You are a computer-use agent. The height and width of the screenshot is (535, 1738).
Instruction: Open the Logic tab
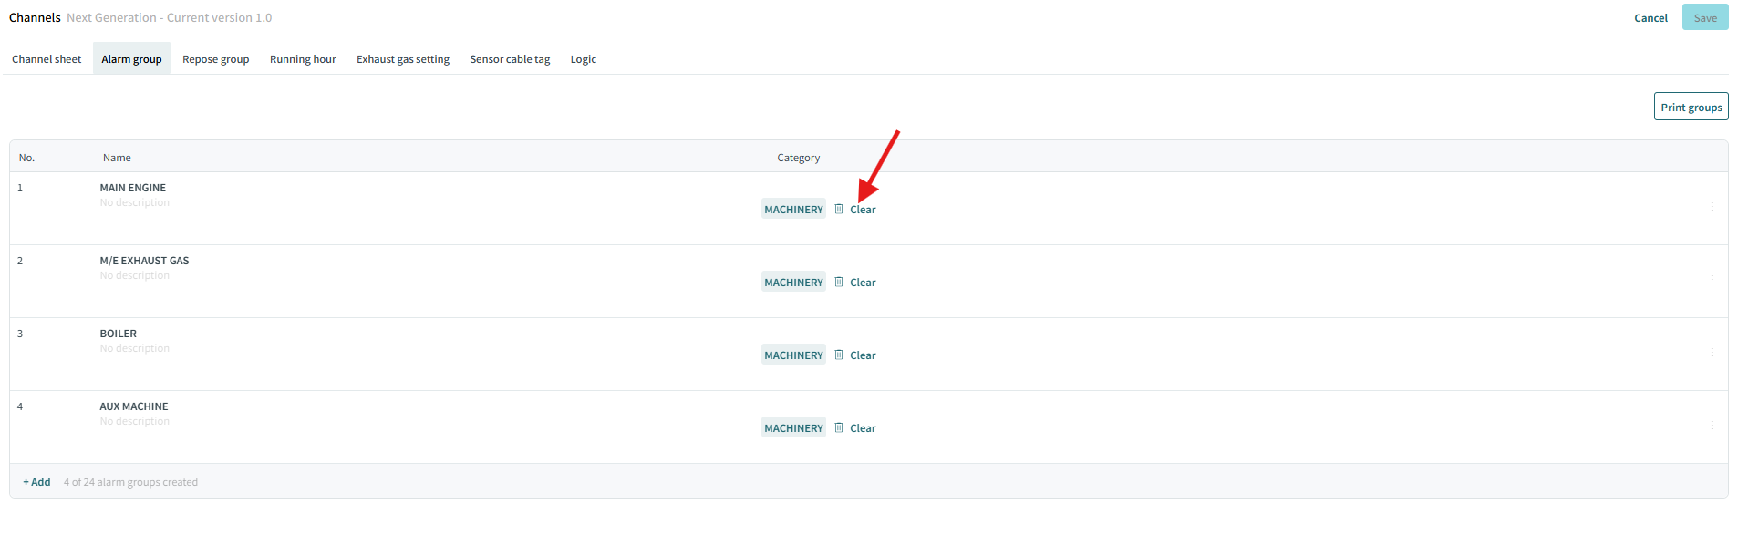coord(584,59)
